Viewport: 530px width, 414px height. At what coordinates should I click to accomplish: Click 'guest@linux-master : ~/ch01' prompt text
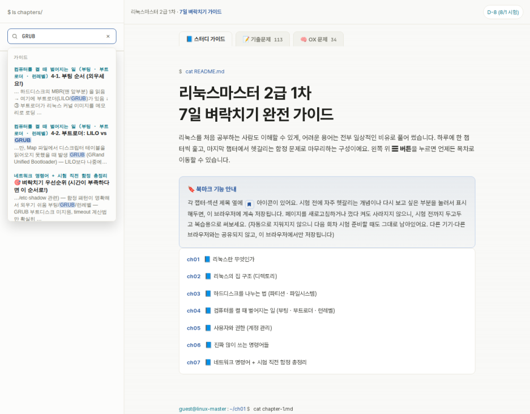click(212, 409)
